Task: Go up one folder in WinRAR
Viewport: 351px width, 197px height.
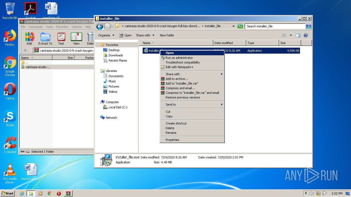Action: [25, 50]
